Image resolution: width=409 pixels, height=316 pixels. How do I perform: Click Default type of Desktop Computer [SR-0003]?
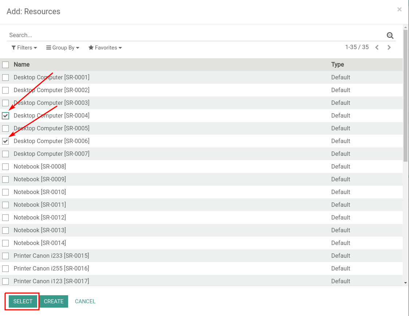(341, 103)
